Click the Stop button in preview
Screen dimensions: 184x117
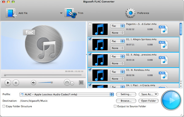coord(16,83)
